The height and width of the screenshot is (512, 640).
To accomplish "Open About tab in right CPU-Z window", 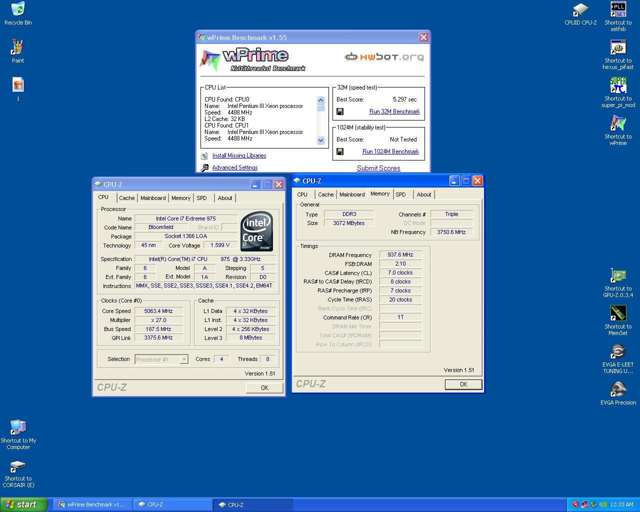I will coord(424,194).
